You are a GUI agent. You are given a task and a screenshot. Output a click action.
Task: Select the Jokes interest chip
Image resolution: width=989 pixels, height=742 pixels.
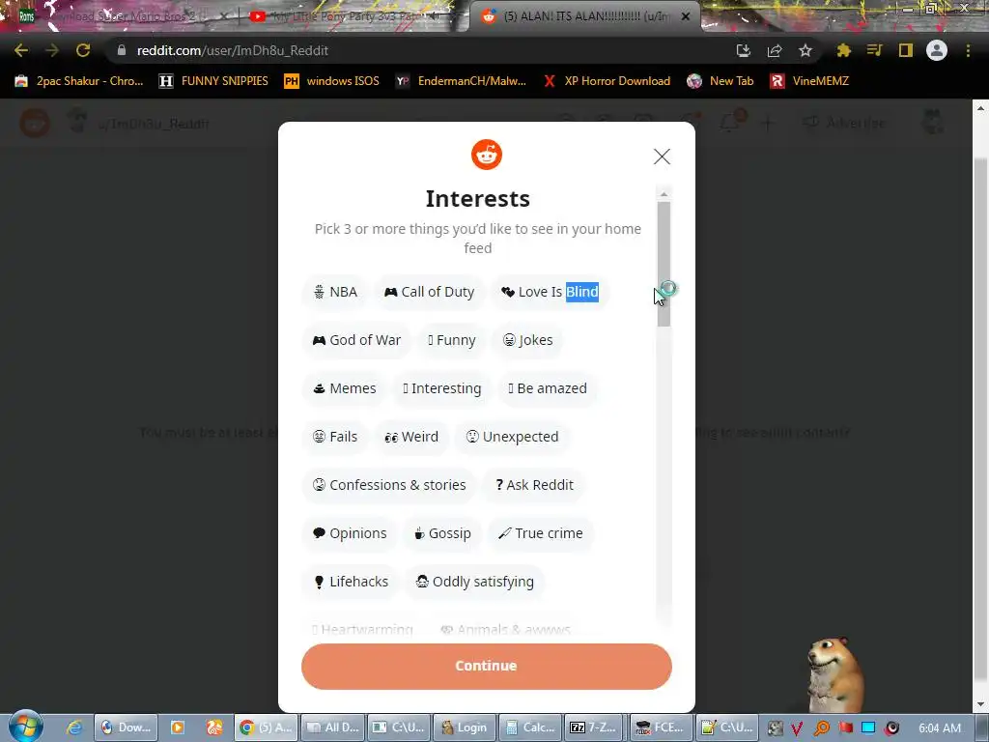[x=528, y=340]
